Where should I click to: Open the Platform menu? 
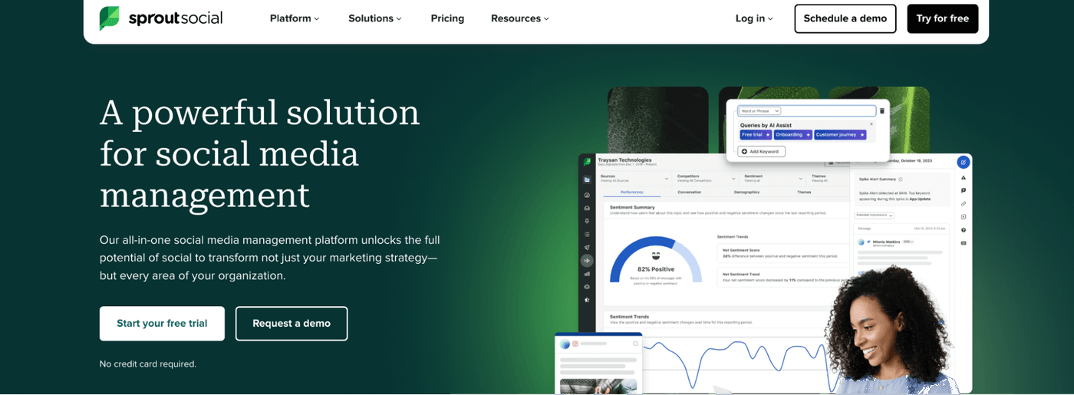pyautogui.click(x=295, y=18)
